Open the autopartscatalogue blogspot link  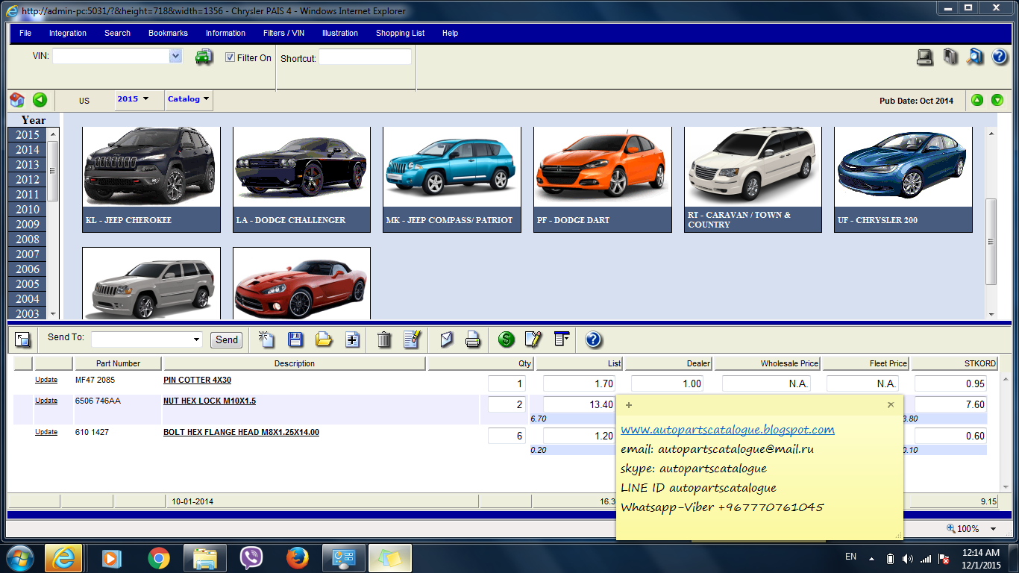point(727,429)
